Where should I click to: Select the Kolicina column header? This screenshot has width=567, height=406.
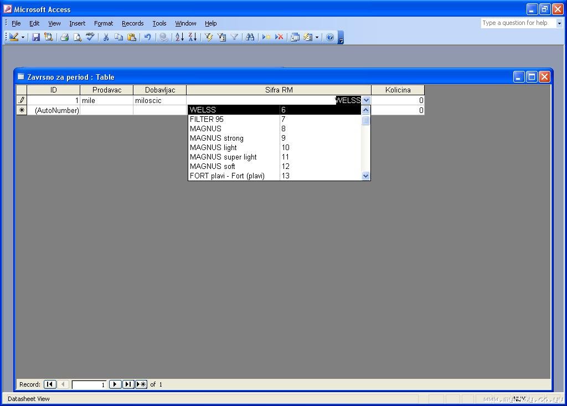click(398, 90)
